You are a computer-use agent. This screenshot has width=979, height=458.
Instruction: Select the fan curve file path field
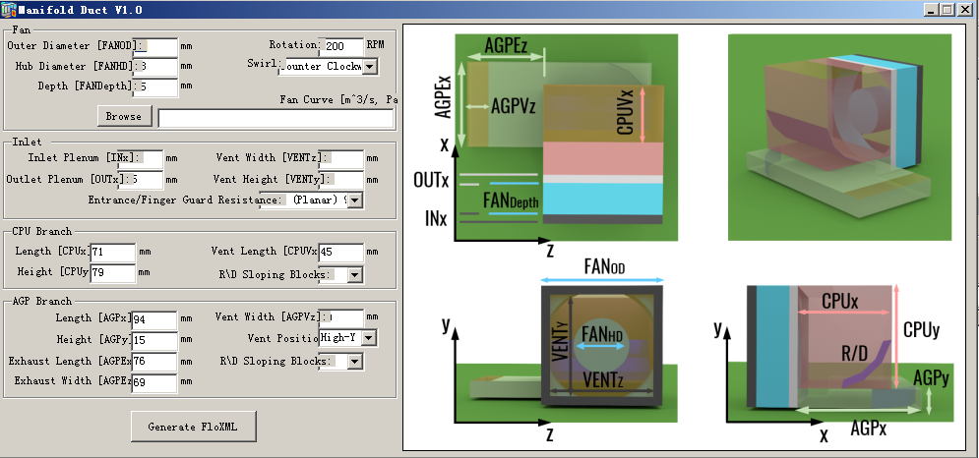275,118
